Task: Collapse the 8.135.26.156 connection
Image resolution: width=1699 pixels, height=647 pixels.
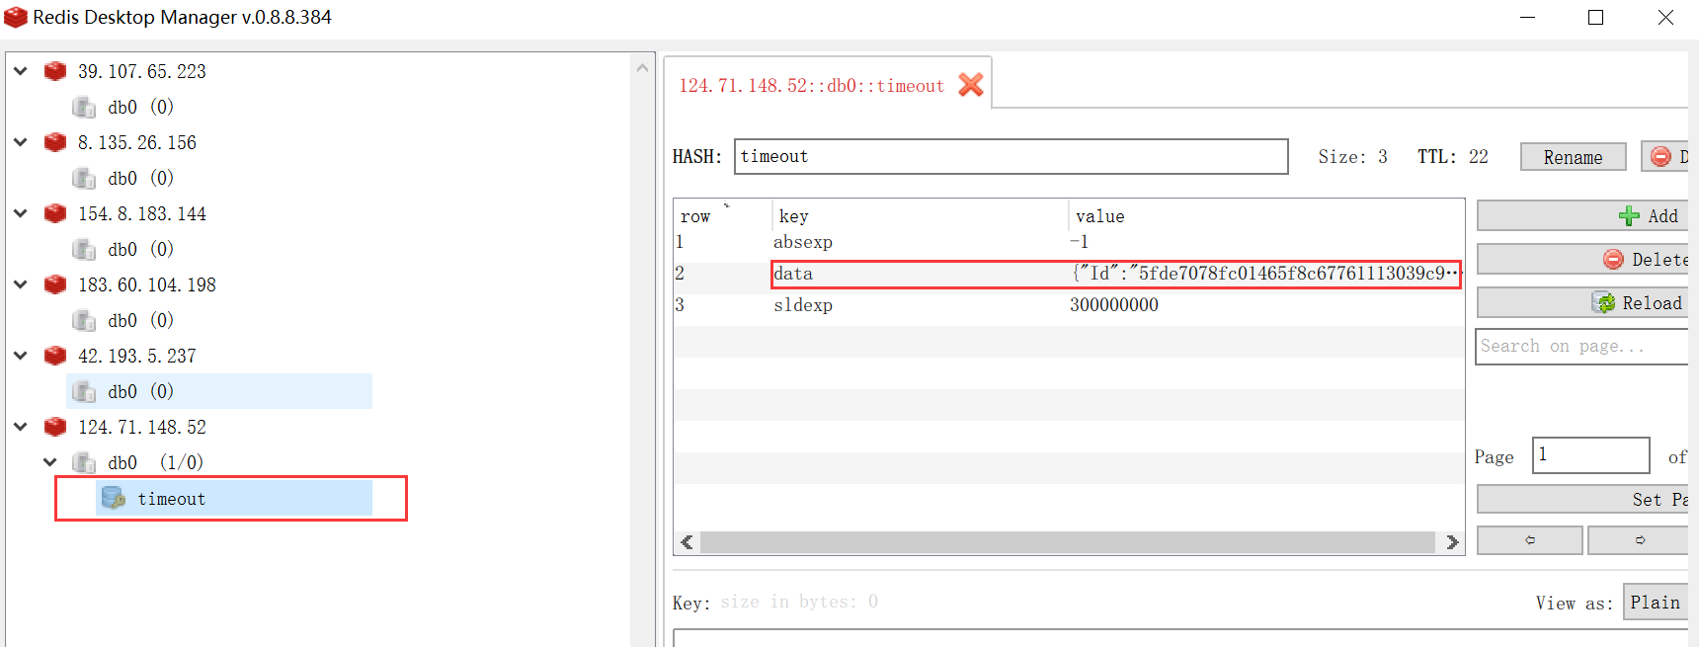Action: [x=21, y=142]
